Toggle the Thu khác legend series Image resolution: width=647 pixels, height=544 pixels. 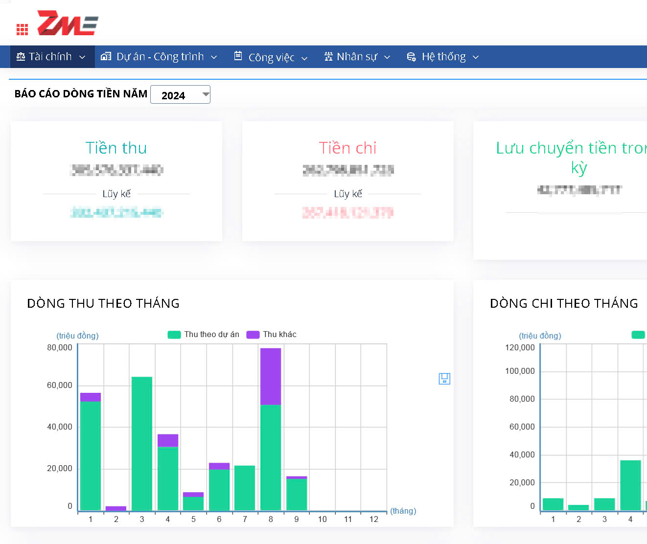272,335
